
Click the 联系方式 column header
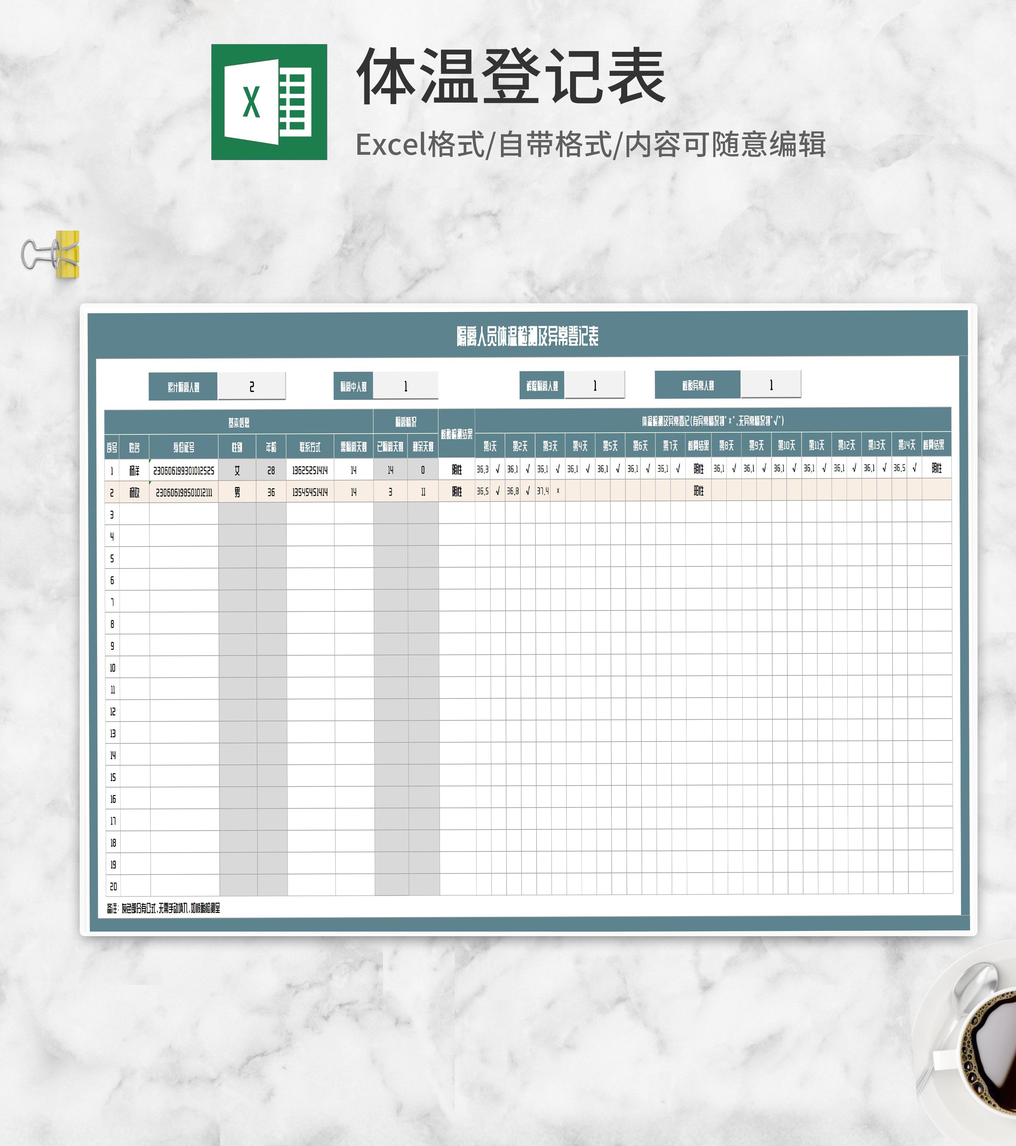[x=310, y=447]
